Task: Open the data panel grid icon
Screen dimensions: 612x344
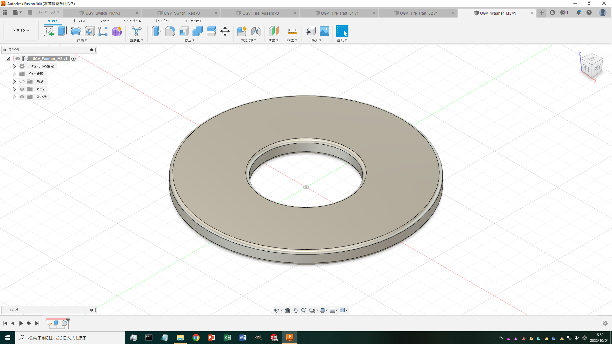Action: (5, 12)
